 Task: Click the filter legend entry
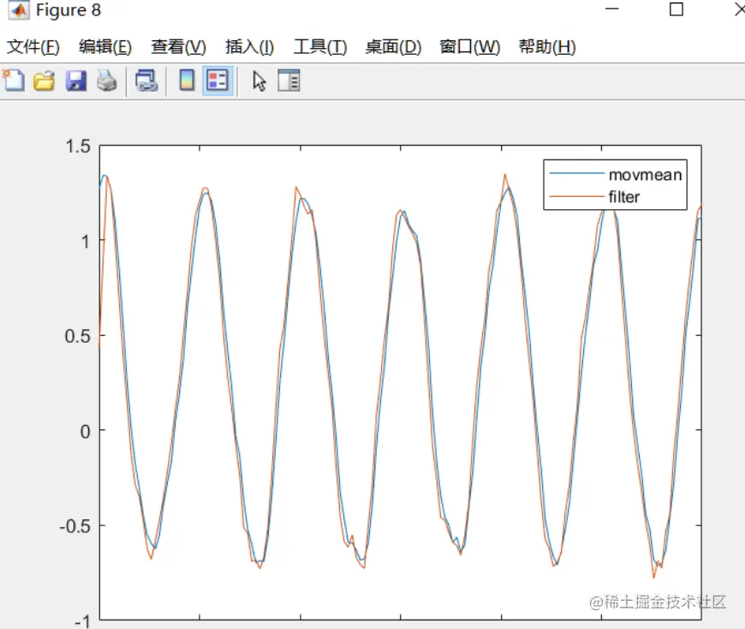pos(624,196)
